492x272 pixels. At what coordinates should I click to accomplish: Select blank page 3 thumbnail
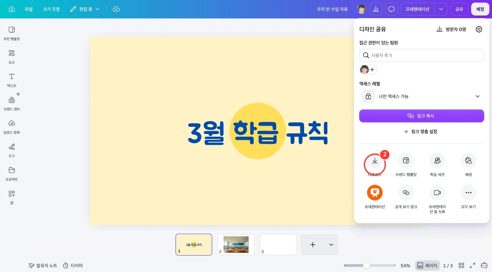(278, 245)
